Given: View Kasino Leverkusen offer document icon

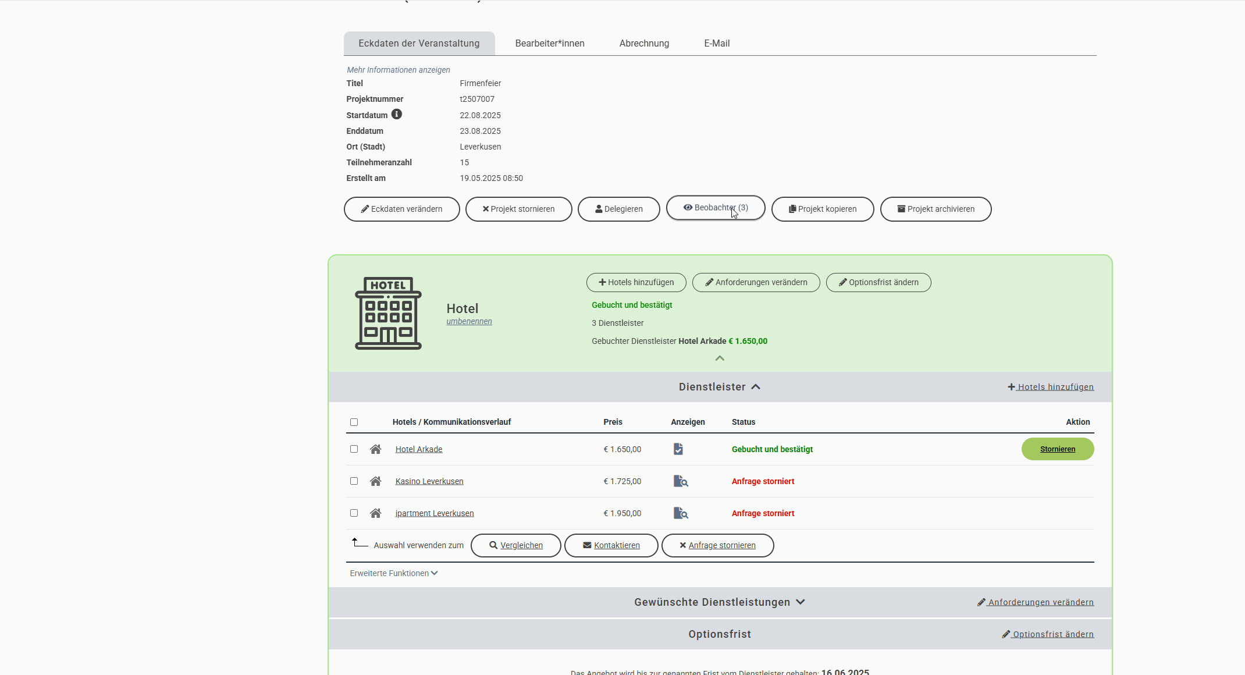Looking at the screenshot, I should tap(680, 481).
